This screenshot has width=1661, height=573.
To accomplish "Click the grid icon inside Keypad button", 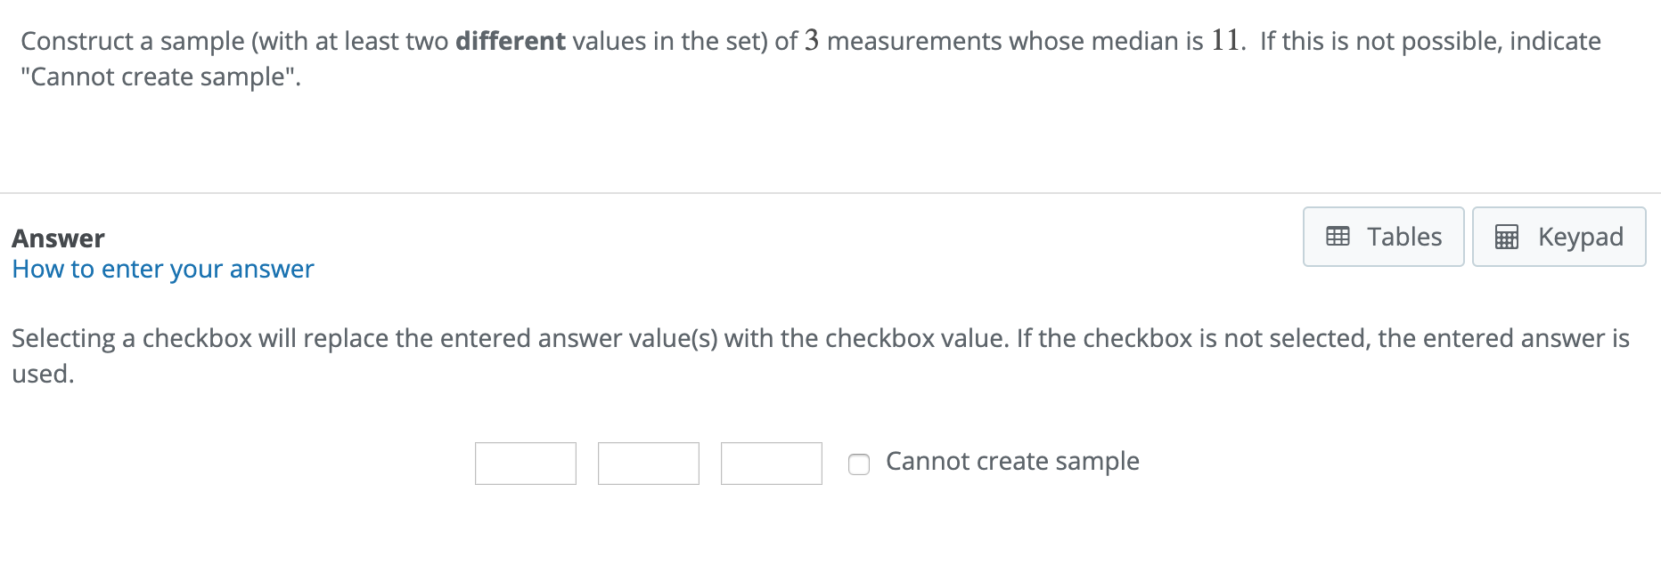I will click(1507, 237).
